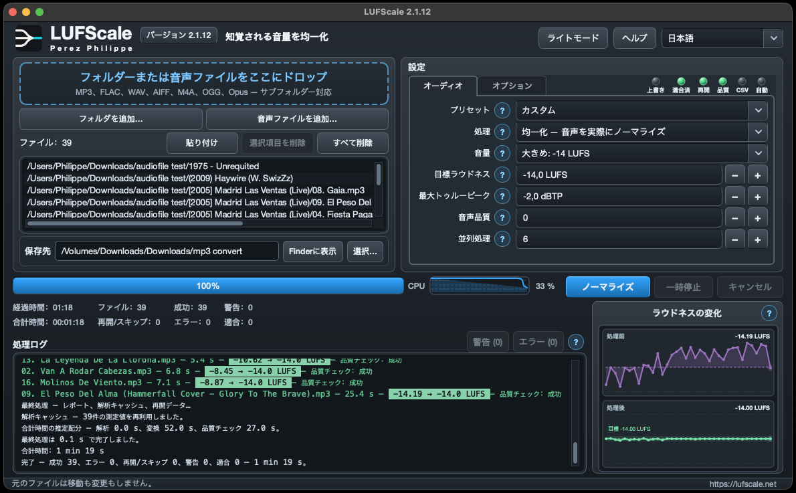Open help icon beside エラー button
Image resolution: width=796 pixels, height=493 pixels.
point(575,342)
